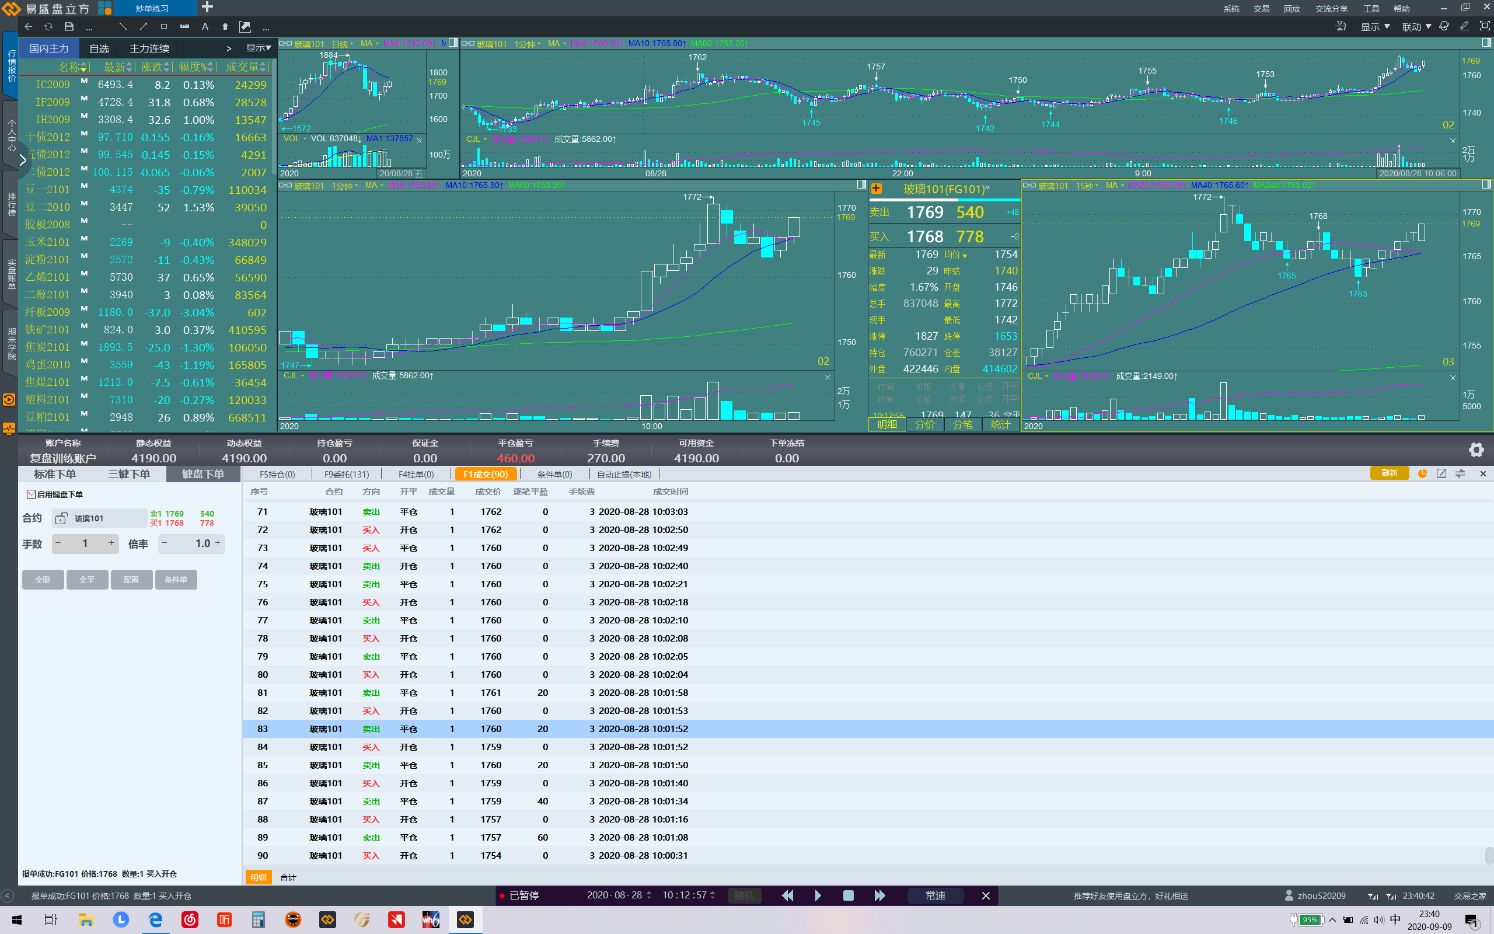This screenshot has height=934, width=1494.
Task: Open 日线 period dropdown on first chart
Action: [343, 44]
